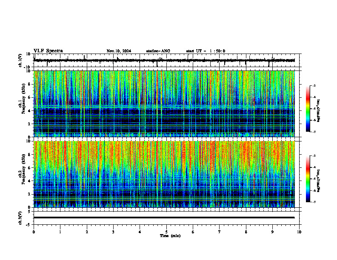
Task: Click the time axis tick label "1"
Action: pyautogui.click(x=60, y=232)
